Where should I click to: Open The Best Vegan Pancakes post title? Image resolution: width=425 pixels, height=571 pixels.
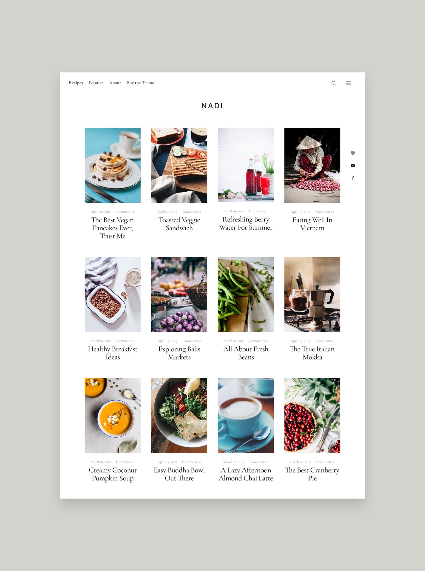coord(113,228)
